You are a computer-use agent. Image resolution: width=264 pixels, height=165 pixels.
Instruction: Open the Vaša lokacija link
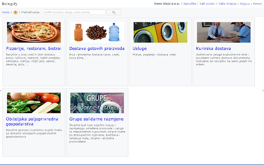click(x=227, y=4)
